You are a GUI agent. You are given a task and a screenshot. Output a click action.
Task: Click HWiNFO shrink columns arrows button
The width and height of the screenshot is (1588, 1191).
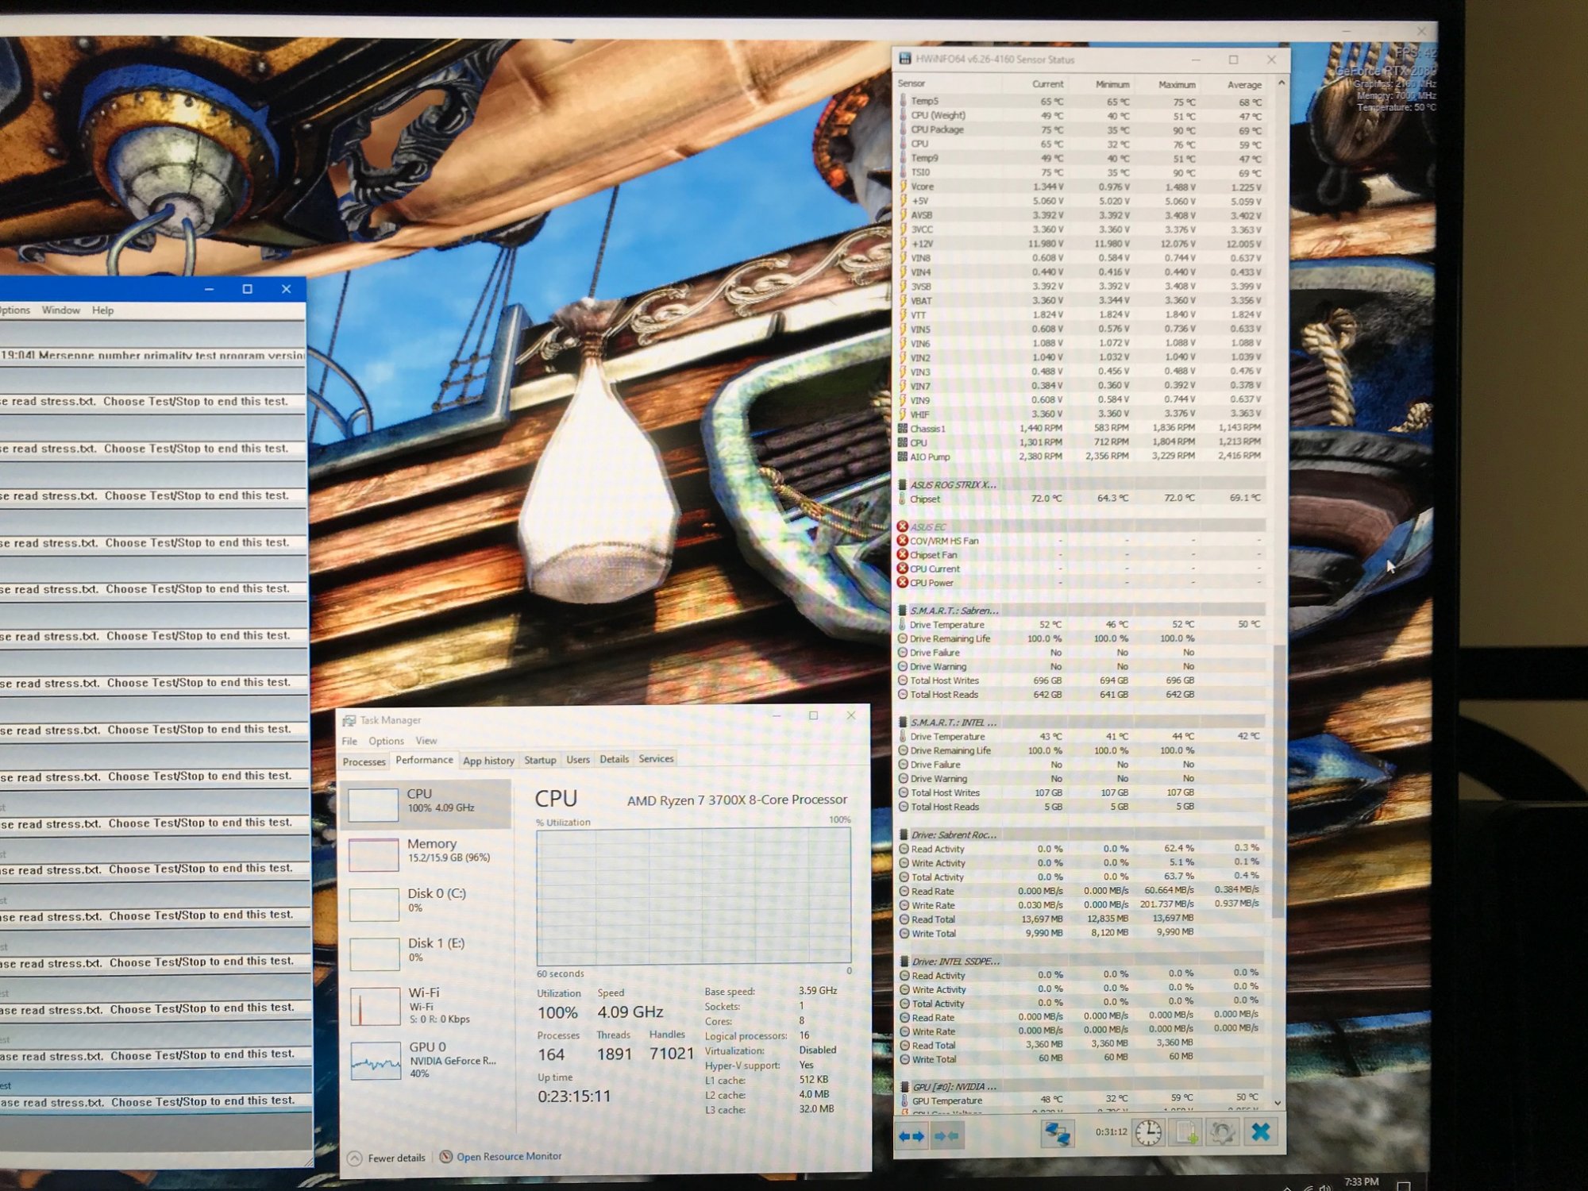click(946, 1136)
